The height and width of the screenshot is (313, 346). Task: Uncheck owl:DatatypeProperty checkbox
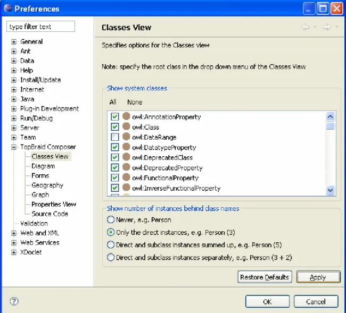tap(115, 147)
